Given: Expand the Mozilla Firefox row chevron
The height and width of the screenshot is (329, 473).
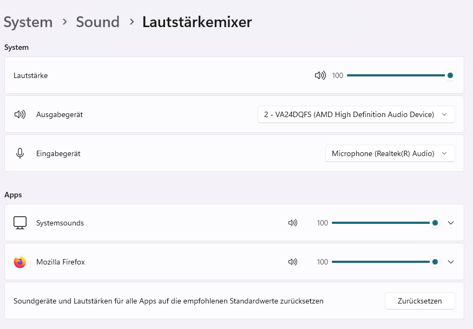Looking at the screenshot, I should pyautogui.click(x=451, y=262).
